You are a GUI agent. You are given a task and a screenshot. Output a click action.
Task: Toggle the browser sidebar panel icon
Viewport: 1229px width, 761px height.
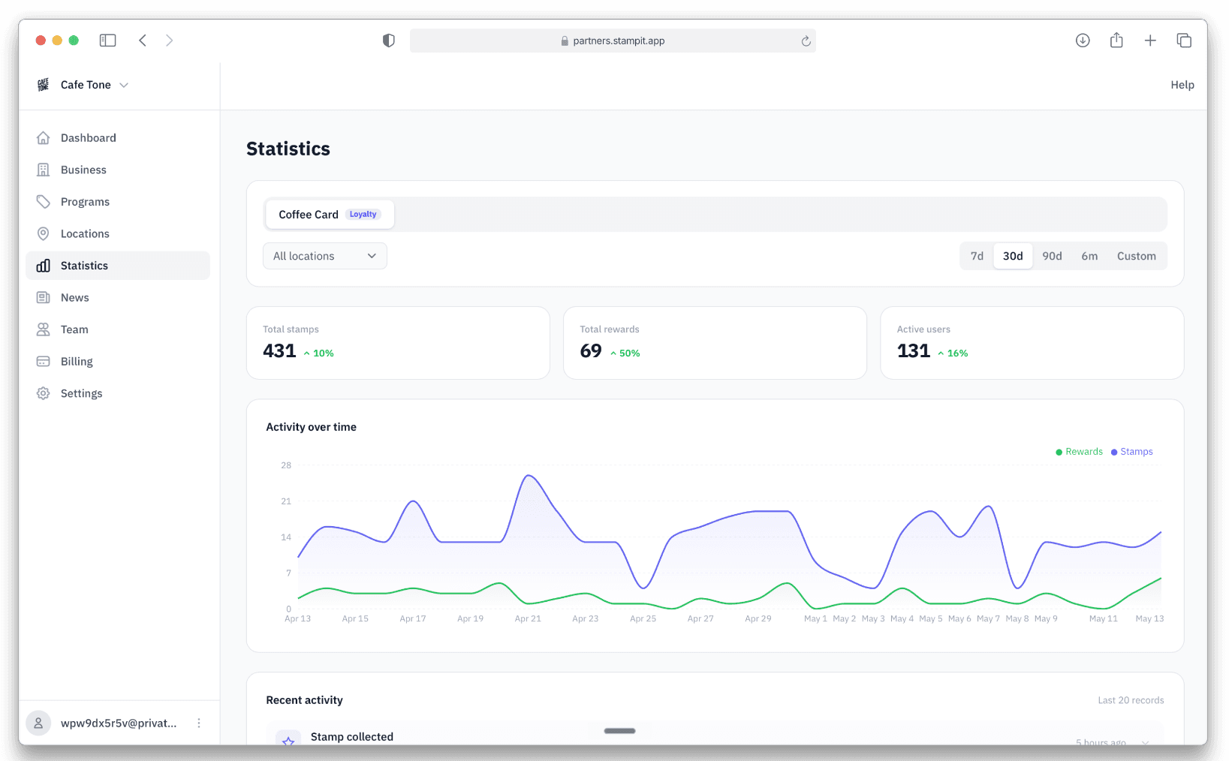coord(108,41)
